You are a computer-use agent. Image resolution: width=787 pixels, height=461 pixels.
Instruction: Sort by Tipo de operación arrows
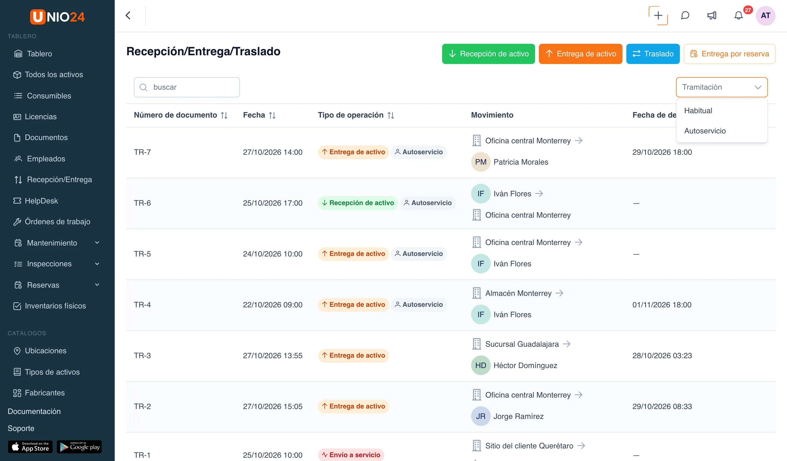391,115
